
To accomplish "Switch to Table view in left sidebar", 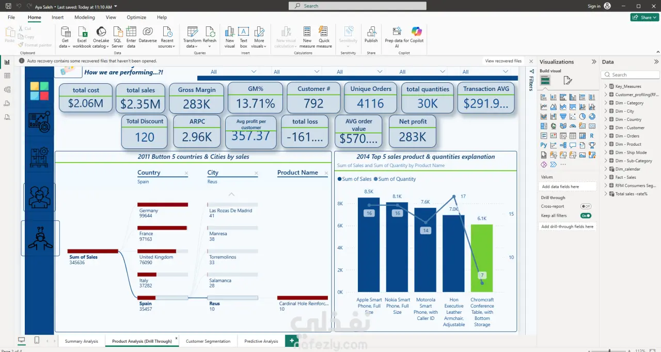I will (7, 76).
